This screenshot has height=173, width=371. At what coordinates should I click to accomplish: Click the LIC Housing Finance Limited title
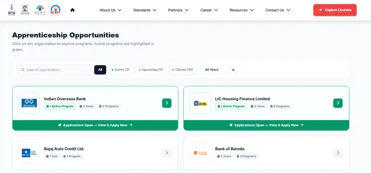pyautogui.click(x=242, y=99)
